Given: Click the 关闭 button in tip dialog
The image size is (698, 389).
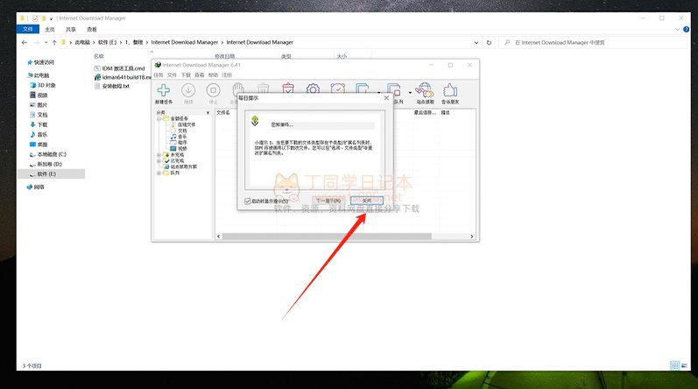Looking at the screenshot, I should click(x=367, y=201).
